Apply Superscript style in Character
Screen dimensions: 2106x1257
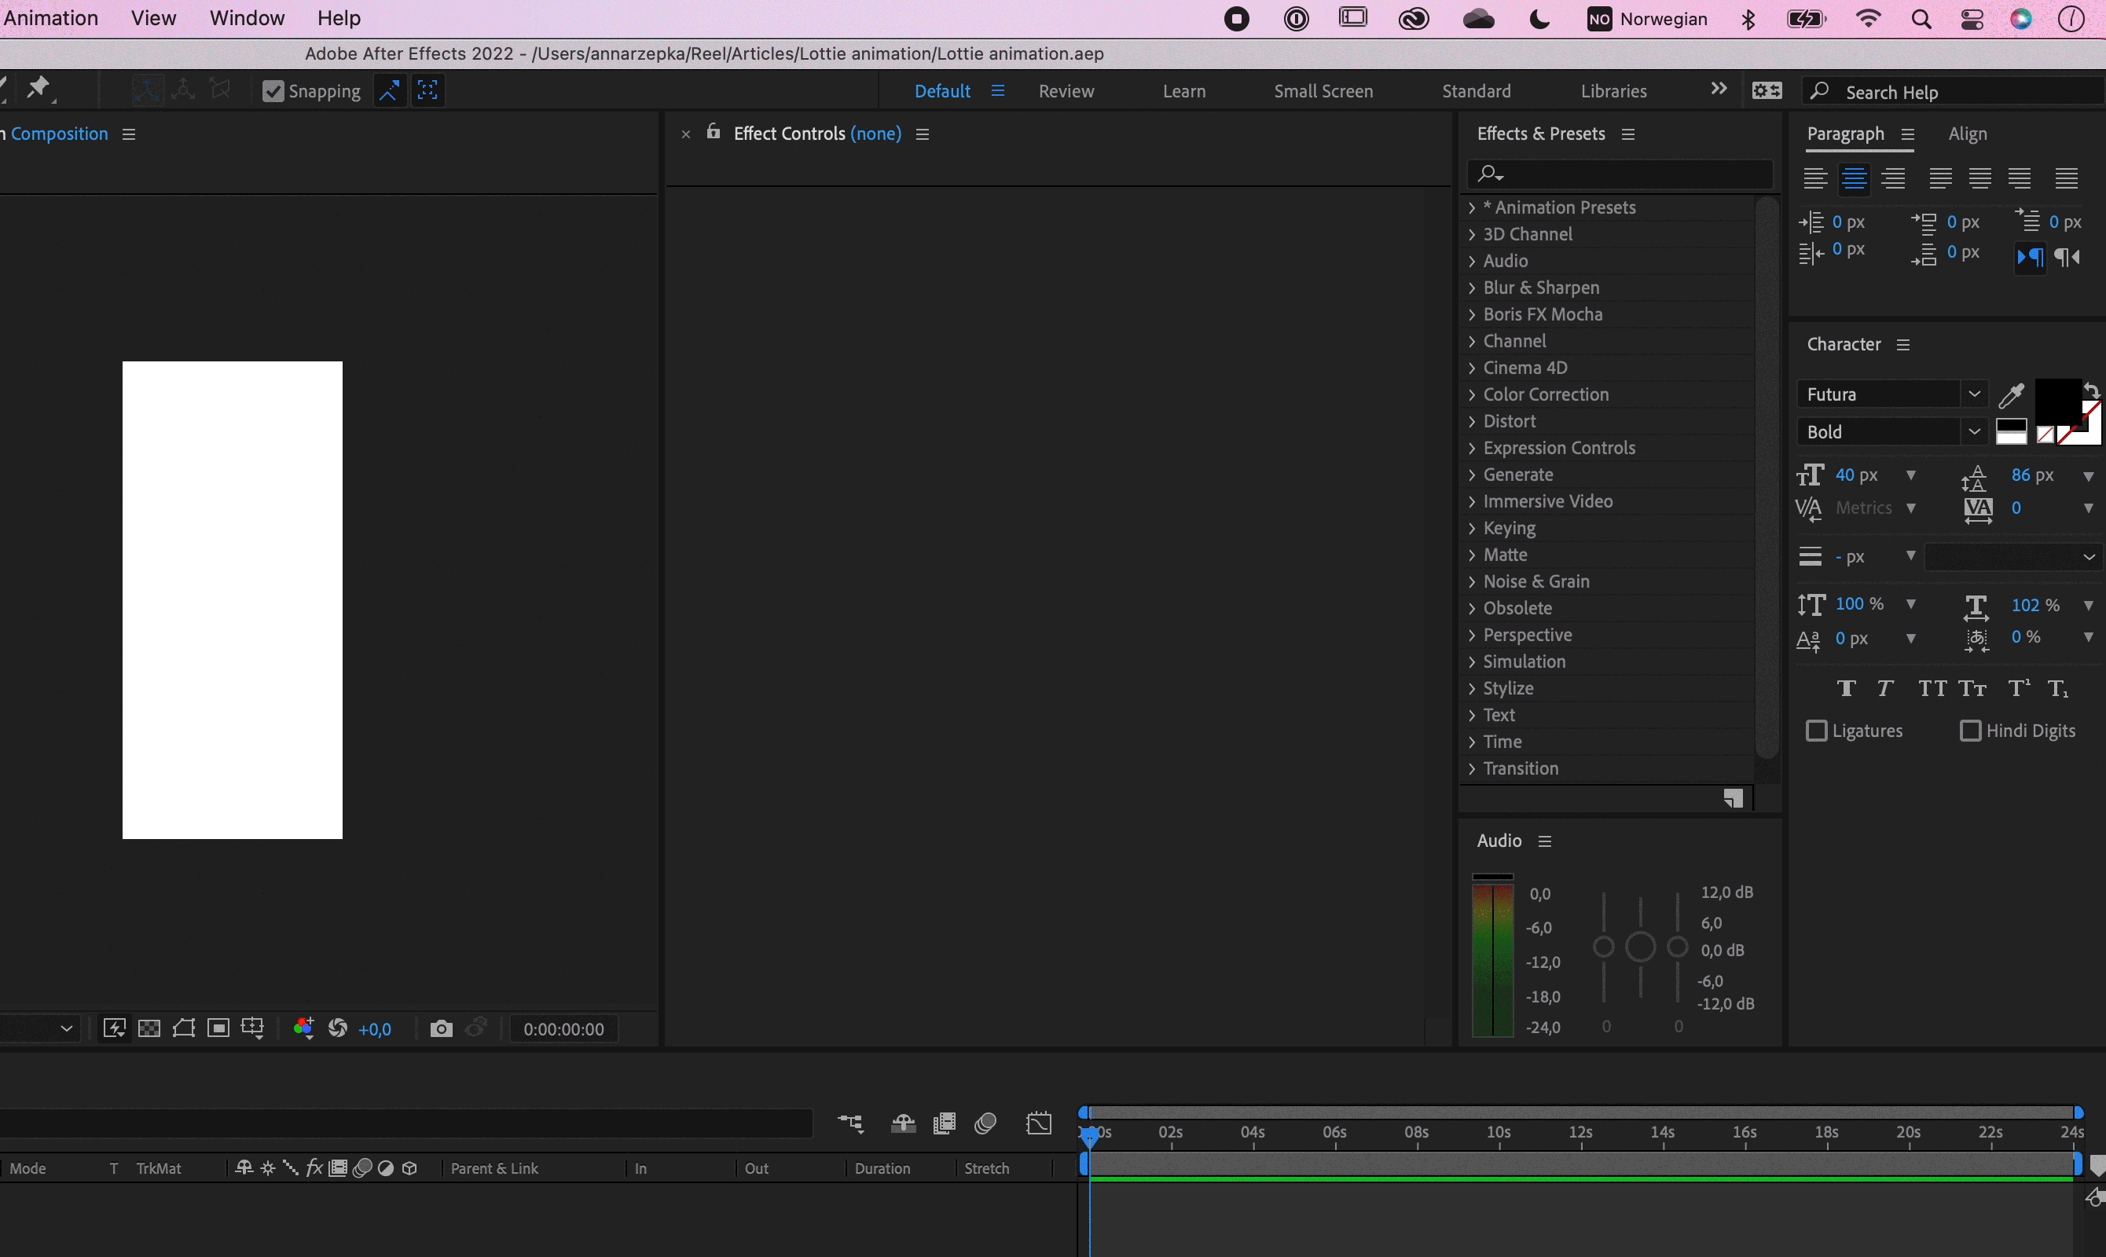(x=2019, y=687)
